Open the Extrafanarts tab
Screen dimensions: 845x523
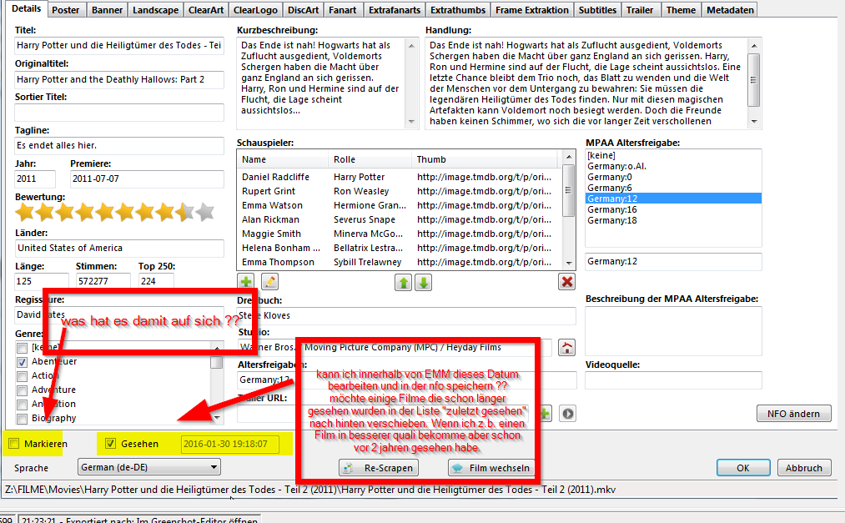pyautogui.click(x=394, y=10)
